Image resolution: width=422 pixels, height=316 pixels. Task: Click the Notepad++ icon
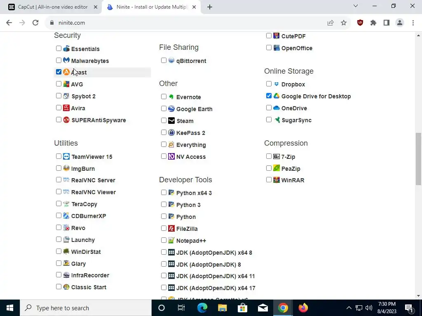(x=171, y=240)
